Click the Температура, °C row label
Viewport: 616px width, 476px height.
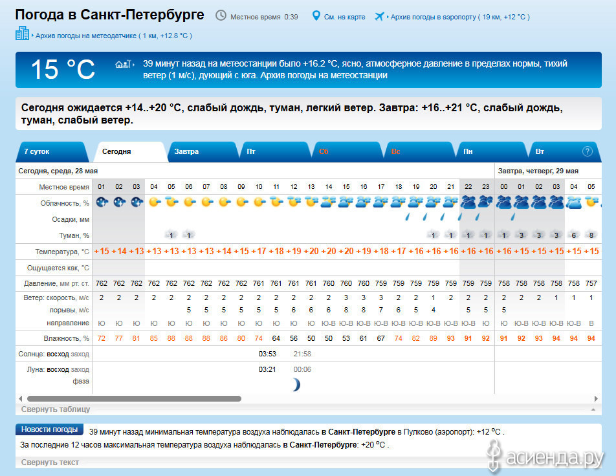pos(62,252)
